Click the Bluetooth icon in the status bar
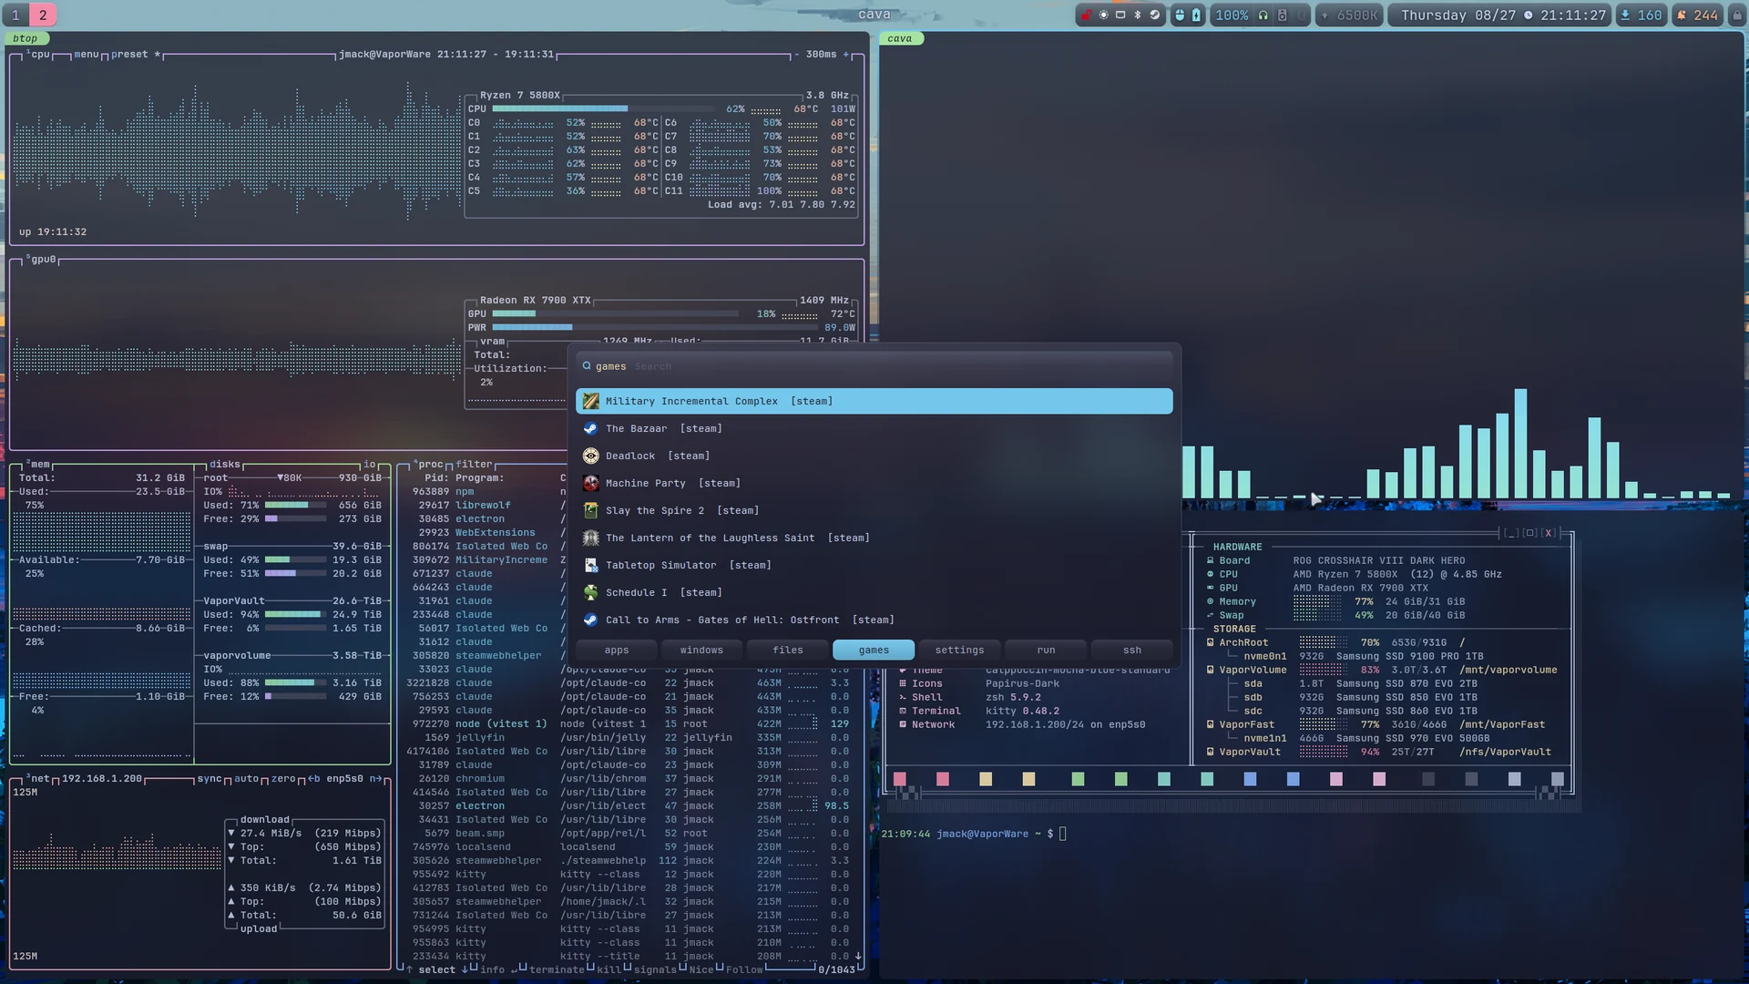 pyautogui.click(x=1138, y=15)
